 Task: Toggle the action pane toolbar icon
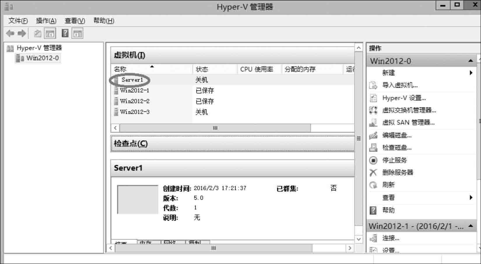click(78, 33)
